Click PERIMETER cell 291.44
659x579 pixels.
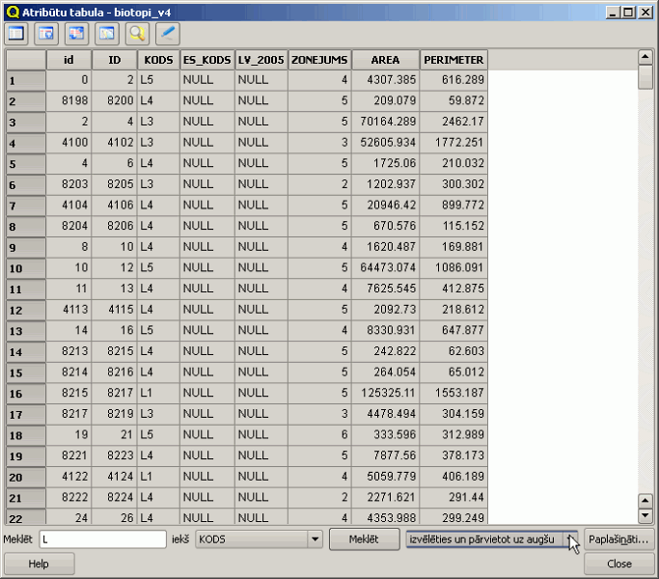453,497
